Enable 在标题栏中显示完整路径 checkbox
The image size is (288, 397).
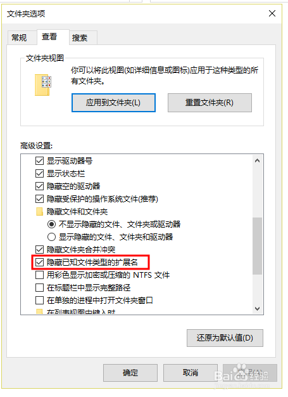[39, 288]
